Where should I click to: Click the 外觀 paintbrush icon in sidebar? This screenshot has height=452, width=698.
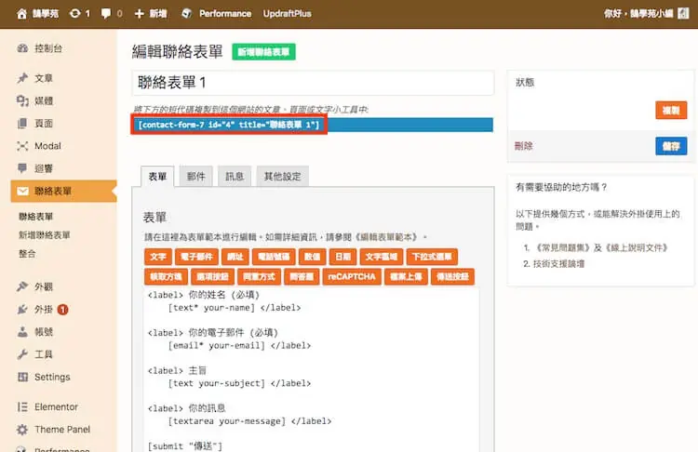click(x=22, y=286)
